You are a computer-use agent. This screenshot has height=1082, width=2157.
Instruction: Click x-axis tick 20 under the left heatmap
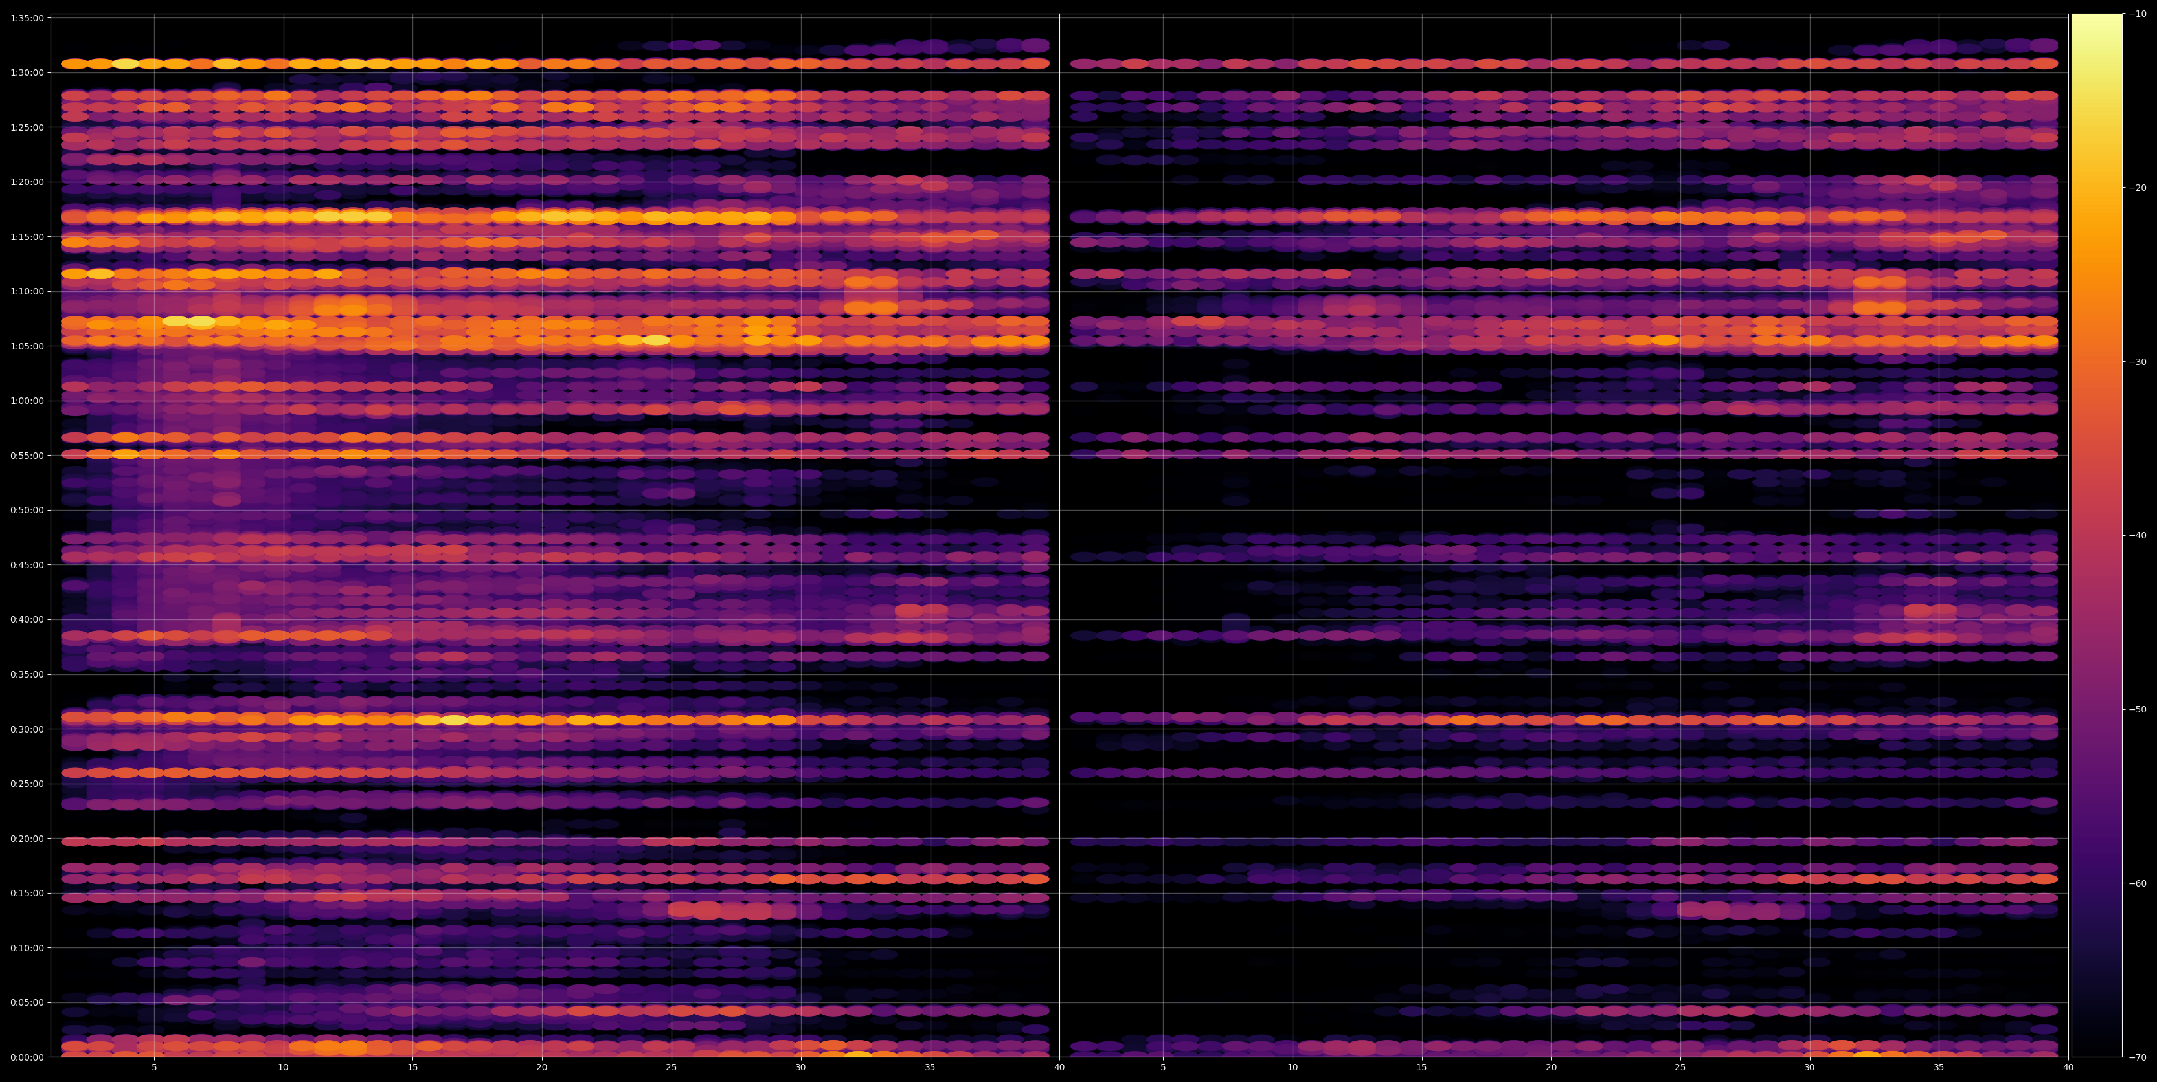(x=542, y=1068)
